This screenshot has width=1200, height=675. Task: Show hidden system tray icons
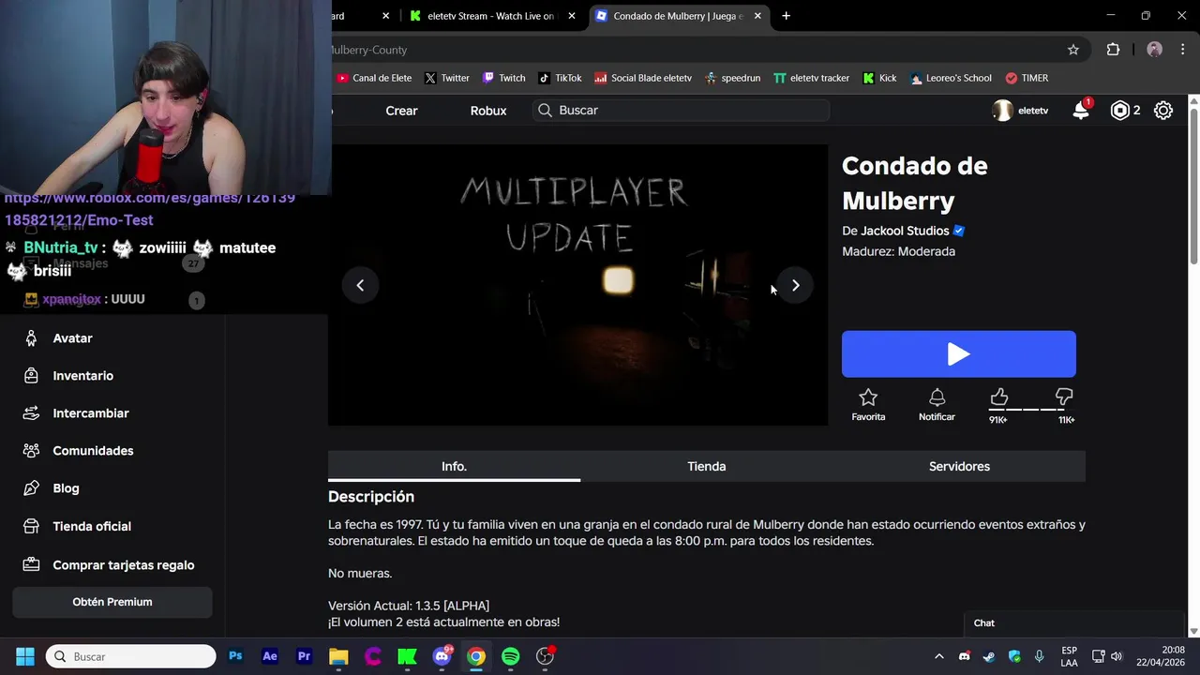pyautogui.click(x=938, y=656)
